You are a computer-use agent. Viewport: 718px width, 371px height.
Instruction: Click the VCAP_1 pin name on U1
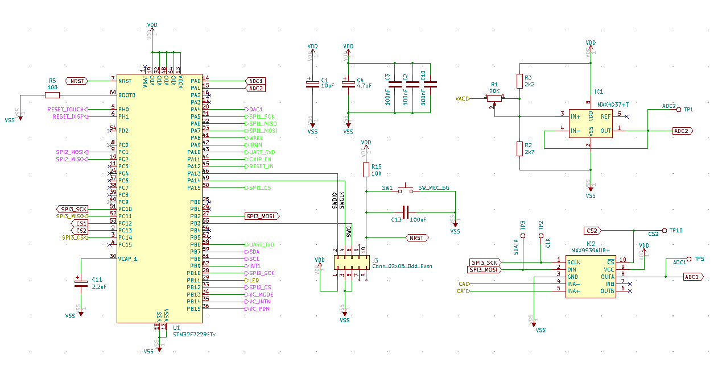coord(129,259)
